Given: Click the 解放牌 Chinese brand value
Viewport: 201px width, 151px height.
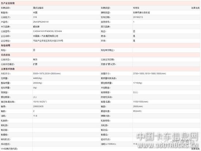Looking at the screenshot, I should [36, 27].
